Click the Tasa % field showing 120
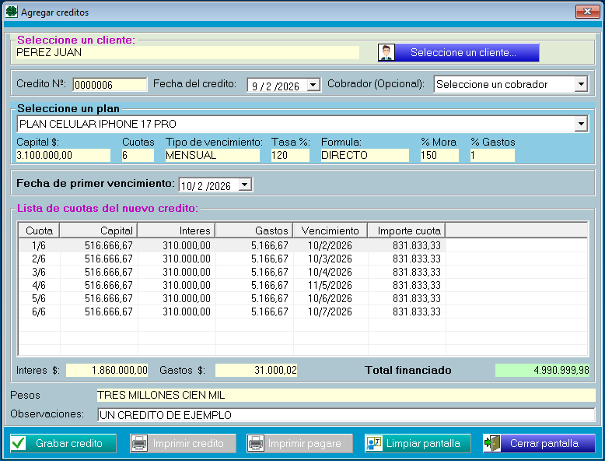Viewport: 605px width, 461px height. (290, 155)
